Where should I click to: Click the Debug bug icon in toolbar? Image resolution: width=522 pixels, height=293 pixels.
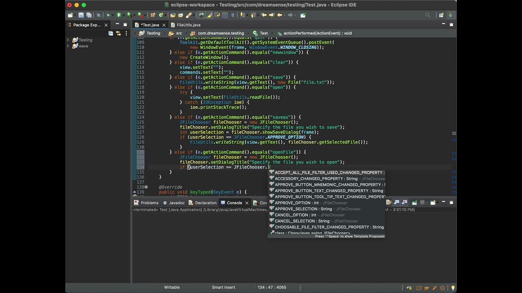[x=108, y=15]
